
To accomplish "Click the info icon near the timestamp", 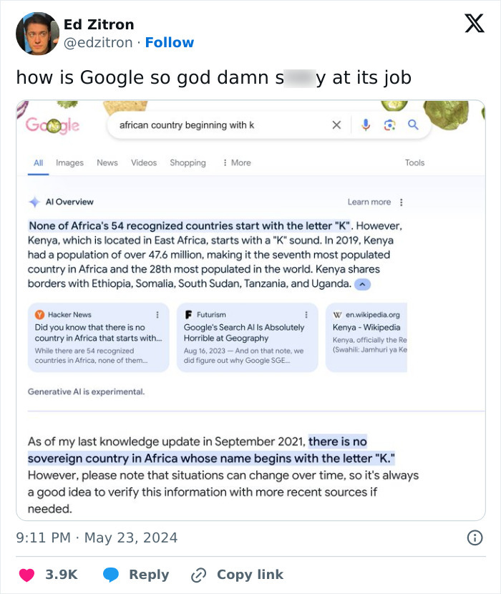I will click(x=475, y=537).
